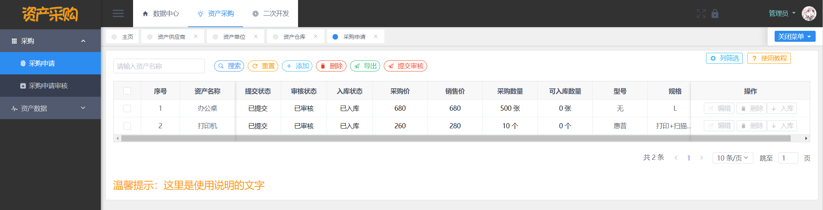The image size is (823, 210).
Task: Click the 500 张 quantity cell
Action: click(510, 108)
